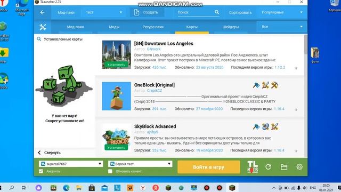Open the фото folder on the desktop
341x192 pixels.
point(315,55)
